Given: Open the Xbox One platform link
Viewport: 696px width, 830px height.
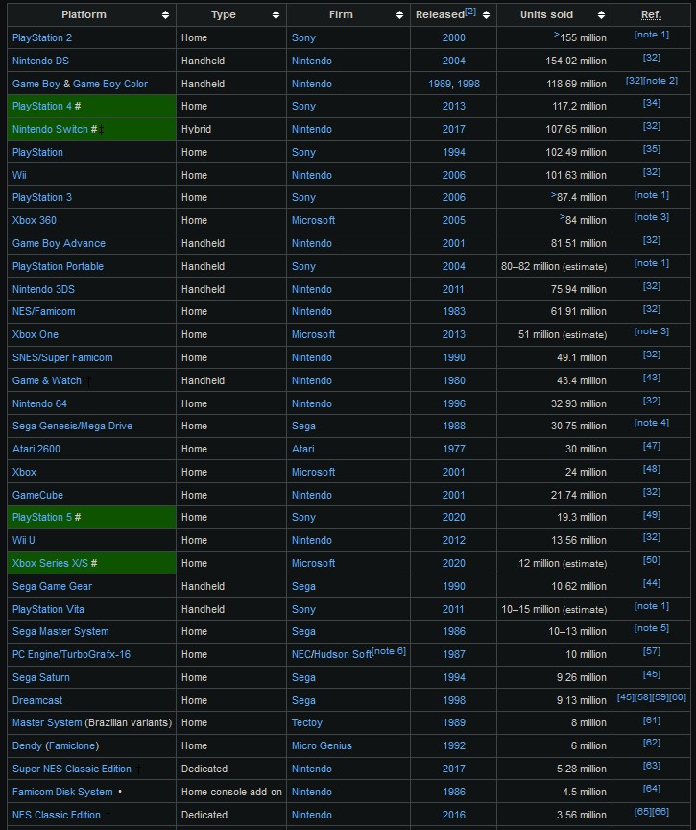Looking at the screenshot, I should pos(35,334).
